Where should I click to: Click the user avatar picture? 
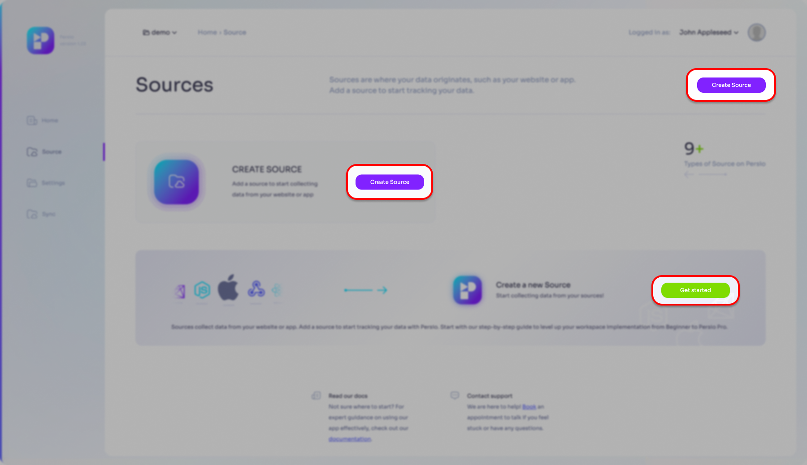click(x=756, y=32)
